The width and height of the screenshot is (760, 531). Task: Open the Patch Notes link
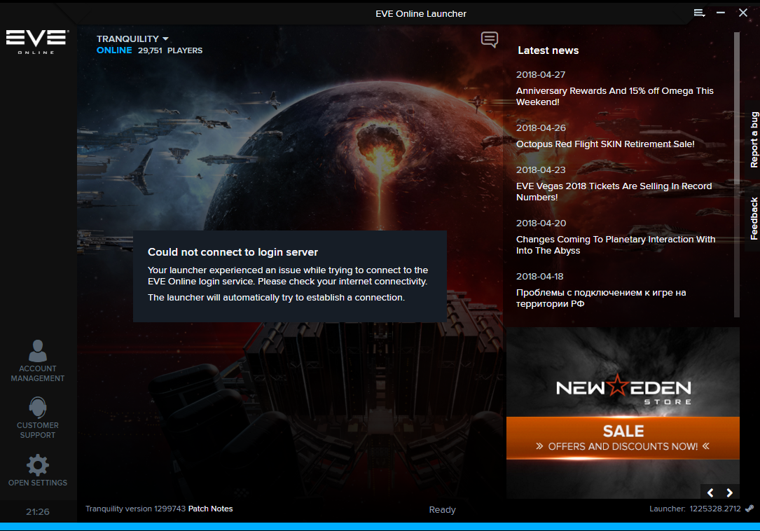click(210, 509)
